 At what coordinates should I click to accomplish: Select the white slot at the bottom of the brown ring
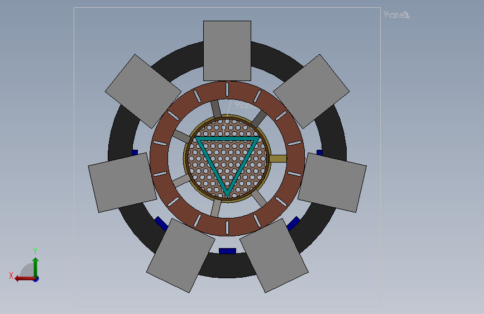point(227,227)
